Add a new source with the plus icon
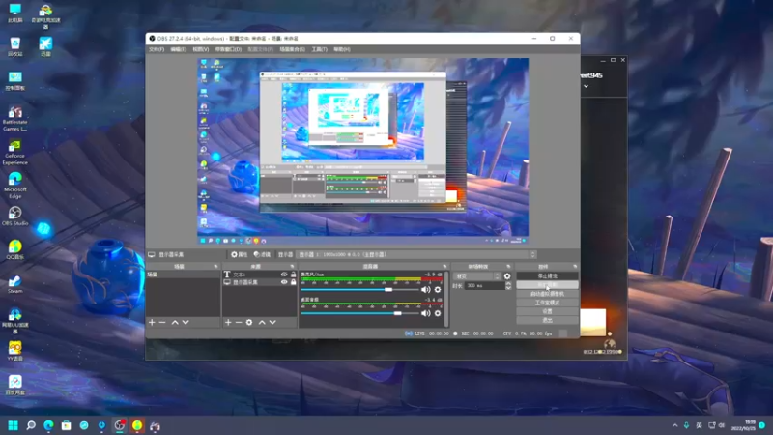The image size is (773, 435). click(x=228, y=322)
